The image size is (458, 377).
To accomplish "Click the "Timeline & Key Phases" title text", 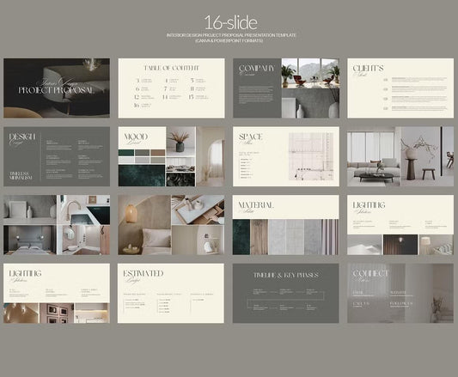I will click(285, 275).
